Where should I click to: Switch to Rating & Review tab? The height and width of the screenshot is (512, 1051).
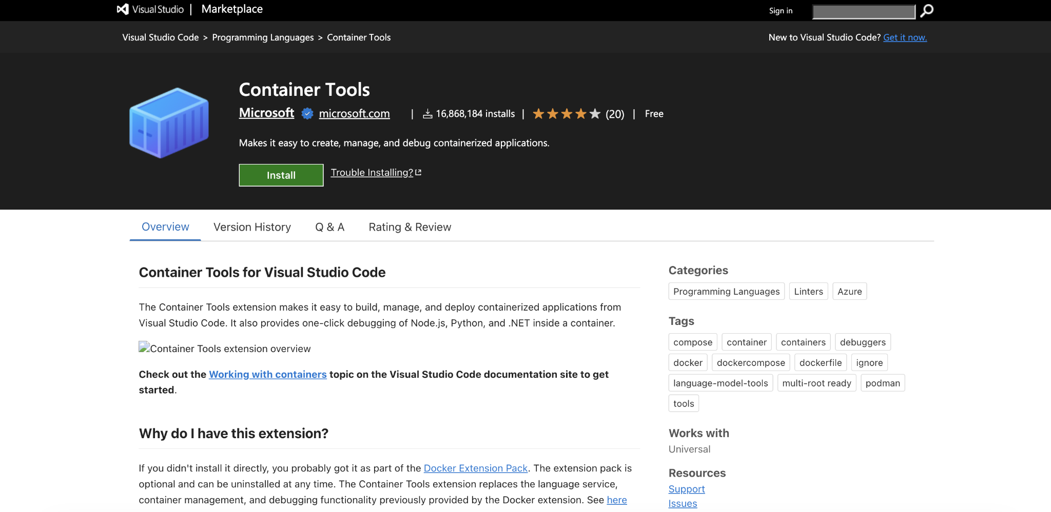click(x=410, y=227)
